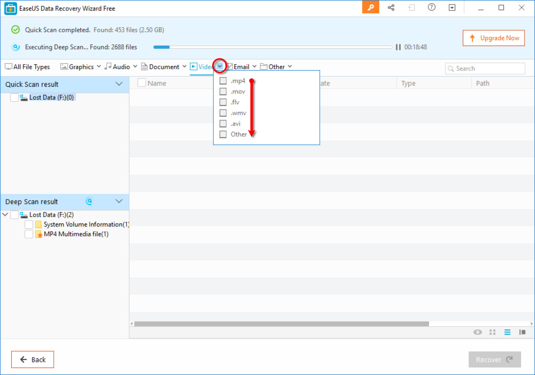Click the quick scan completed checkmark icon

click(x=16, y=30)
